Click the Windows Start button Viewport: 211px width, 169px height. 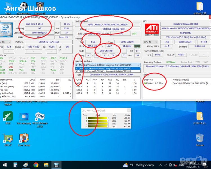[x=5, y=165]
